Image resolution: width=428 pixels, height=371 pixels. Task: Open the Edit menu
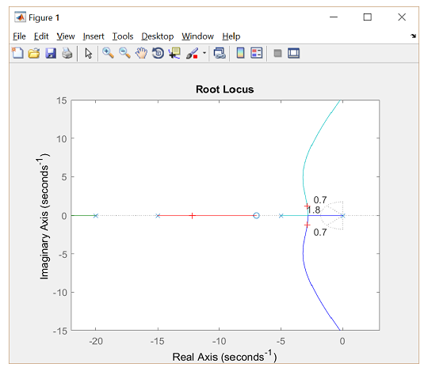pyautogui.click(x=41, y=36)
